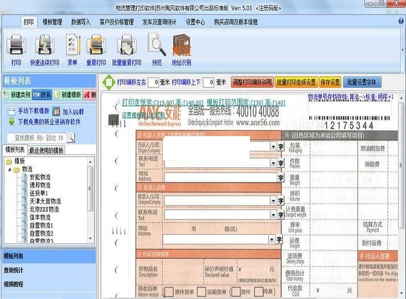Select the 重复打印 reprint icon
This screenshot has width=406, height=299.
coord(96,45)
